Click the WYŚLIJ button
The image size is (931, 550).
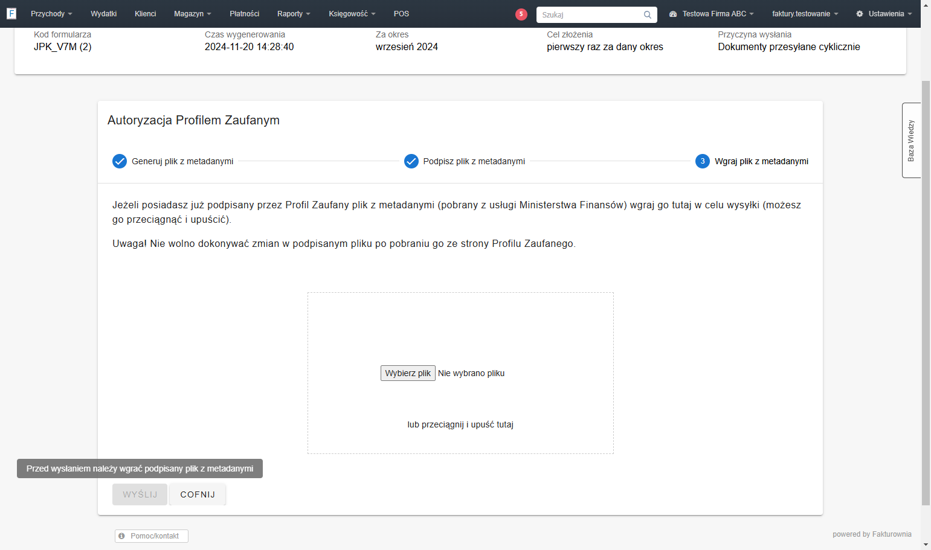click(140, 494)
